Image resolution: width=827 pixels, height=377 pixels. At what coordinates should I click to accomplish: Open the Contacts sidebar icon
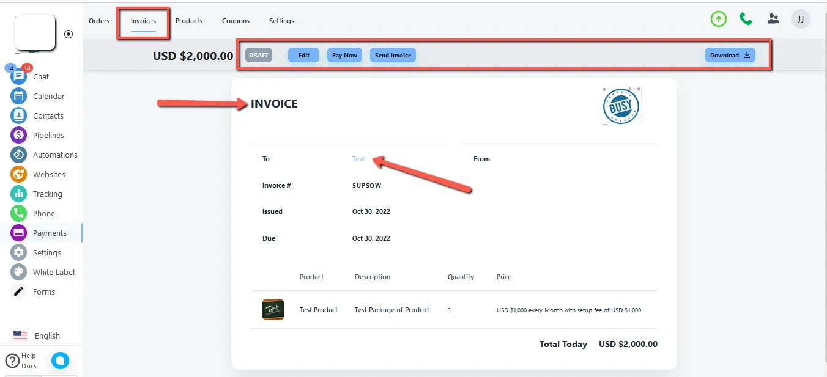19,115
